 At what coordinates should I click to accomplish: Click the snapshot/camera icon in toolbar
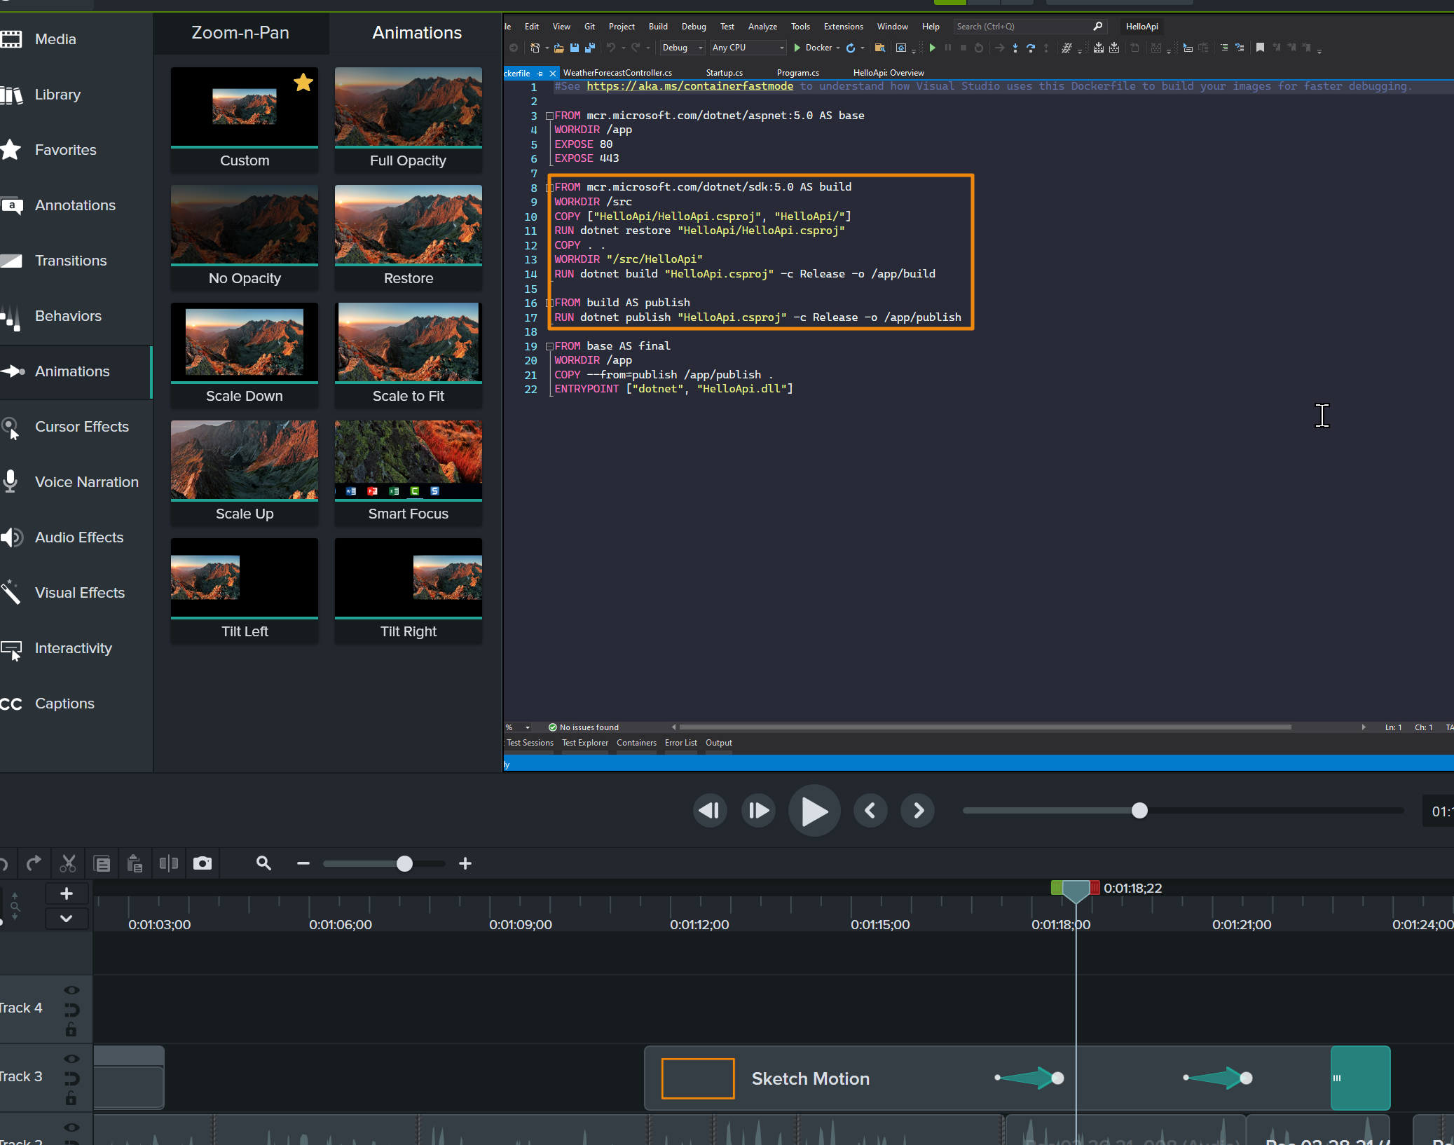click(203, 862)
